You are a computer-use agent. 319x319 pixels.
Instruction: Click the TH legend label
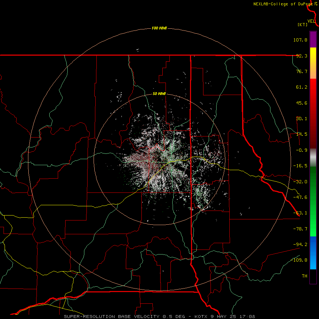[x=304, y=276]
